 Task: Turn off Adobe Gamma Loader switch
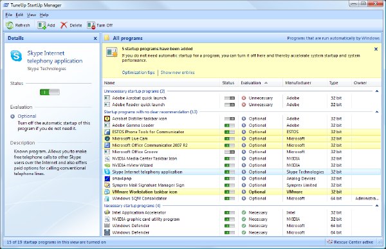pos(230,125)
